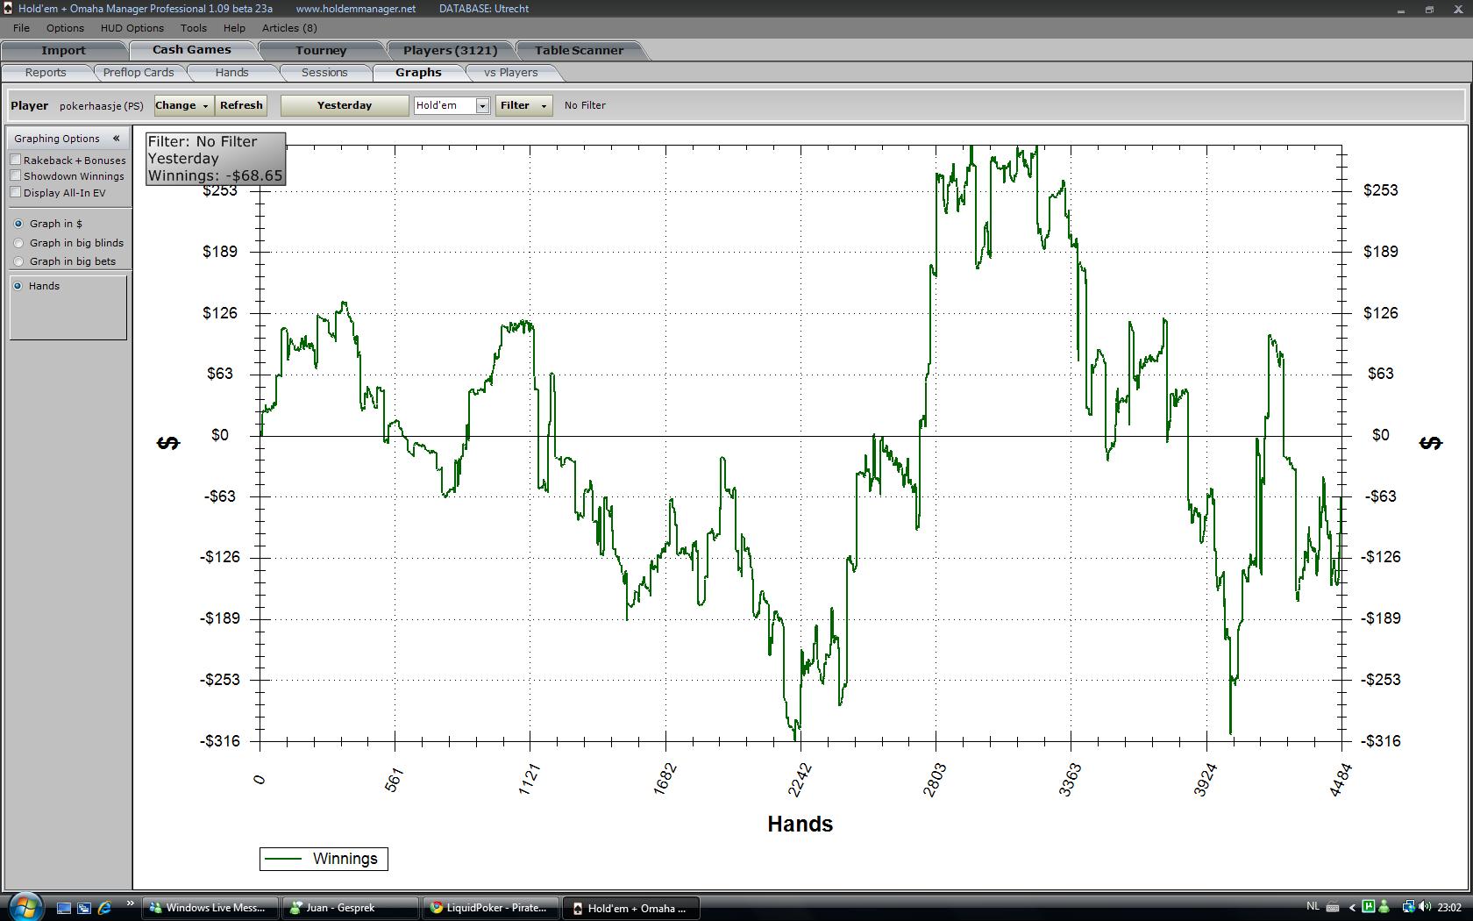Image resolution: width=1473 pixels, height=921 pixels.
Task: Select the Graph in big blinds radio
Action: [18, 243]
